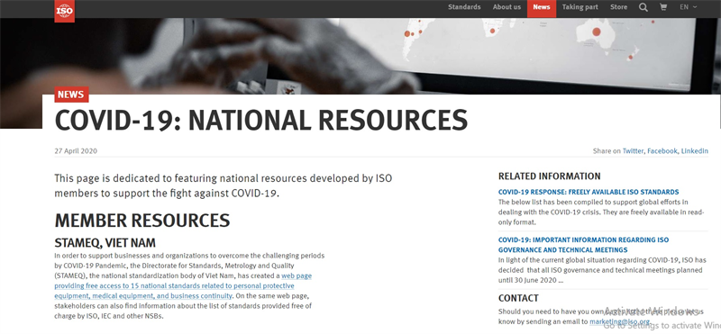Image resolution: width=721 pixels, height=334 pixels.
Task: Click the COVID-19: National Resources headline
Action: 261,121
